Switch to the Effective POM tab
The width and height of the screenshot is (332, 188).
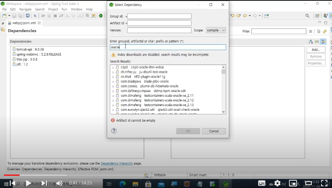(88, 169)
